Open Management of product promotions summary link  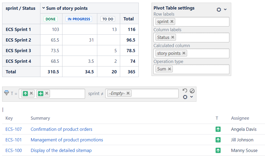pyautogui.click(x=67, y=140)
